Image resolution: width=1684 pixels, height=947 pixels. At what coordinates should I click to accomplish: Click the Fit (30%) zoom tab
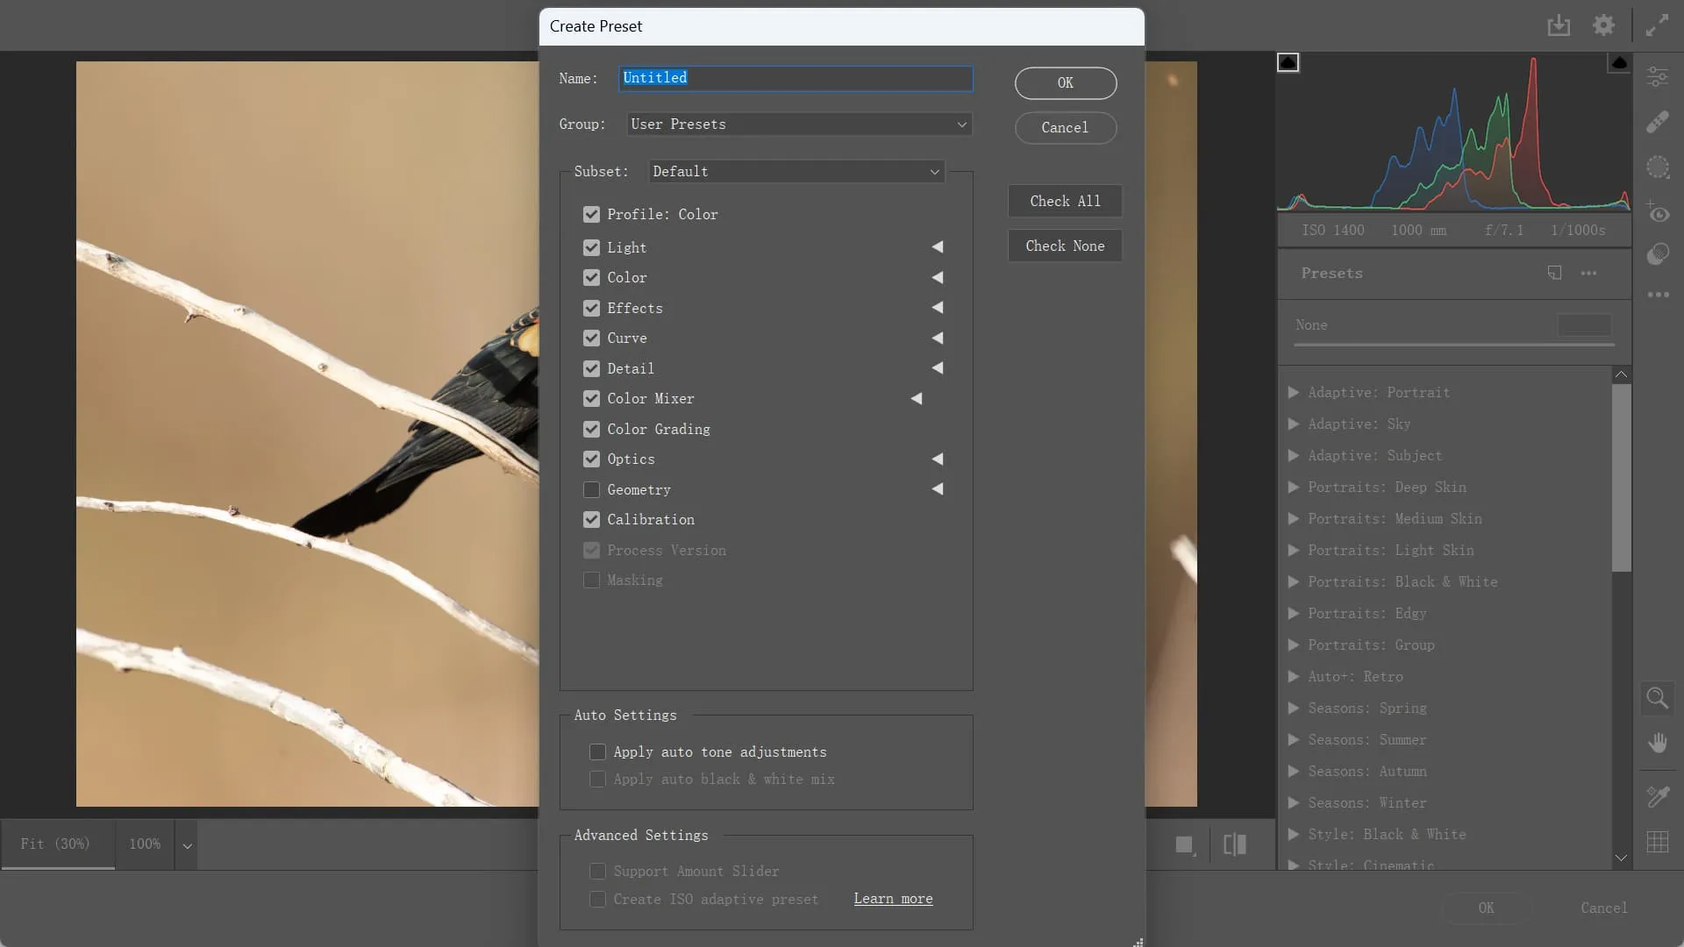point(57,844)
